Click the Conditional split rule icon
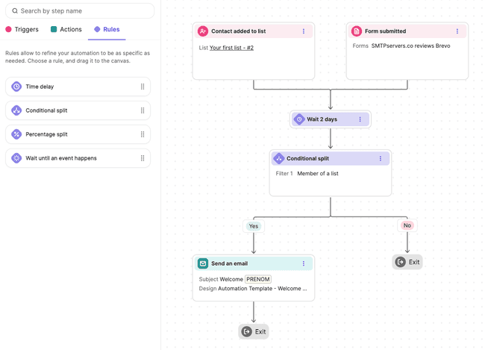The height and width of the screenshot is (350, 485). click(16, 110)
